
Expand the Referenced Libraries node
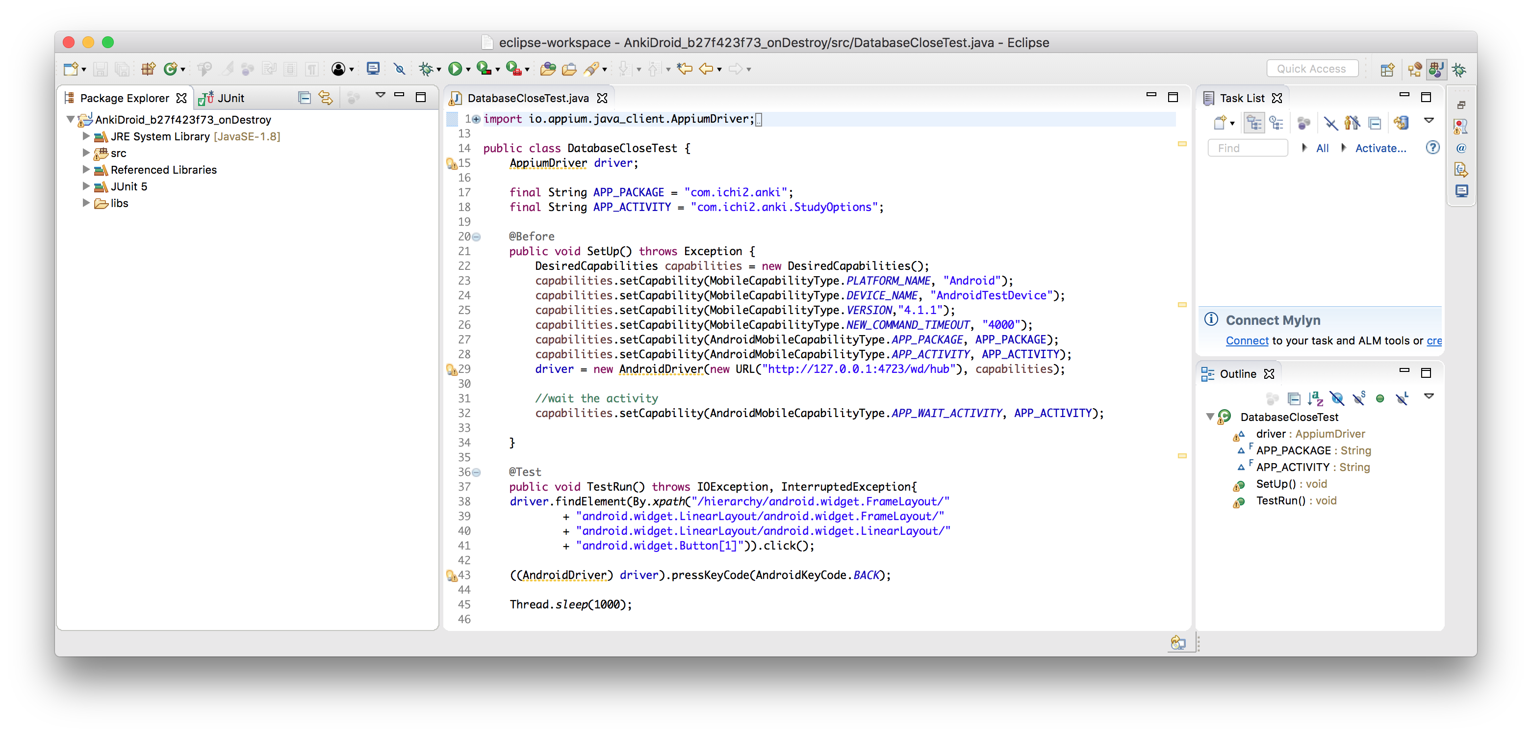pyautogui.click(x=86, y=170)
